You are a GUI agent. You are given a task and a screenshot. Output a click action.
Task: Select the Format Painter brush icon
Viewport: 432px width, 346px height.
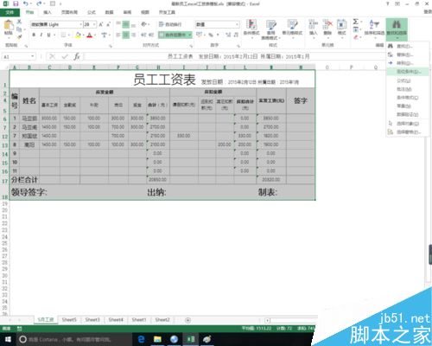[x=19, y=36]
